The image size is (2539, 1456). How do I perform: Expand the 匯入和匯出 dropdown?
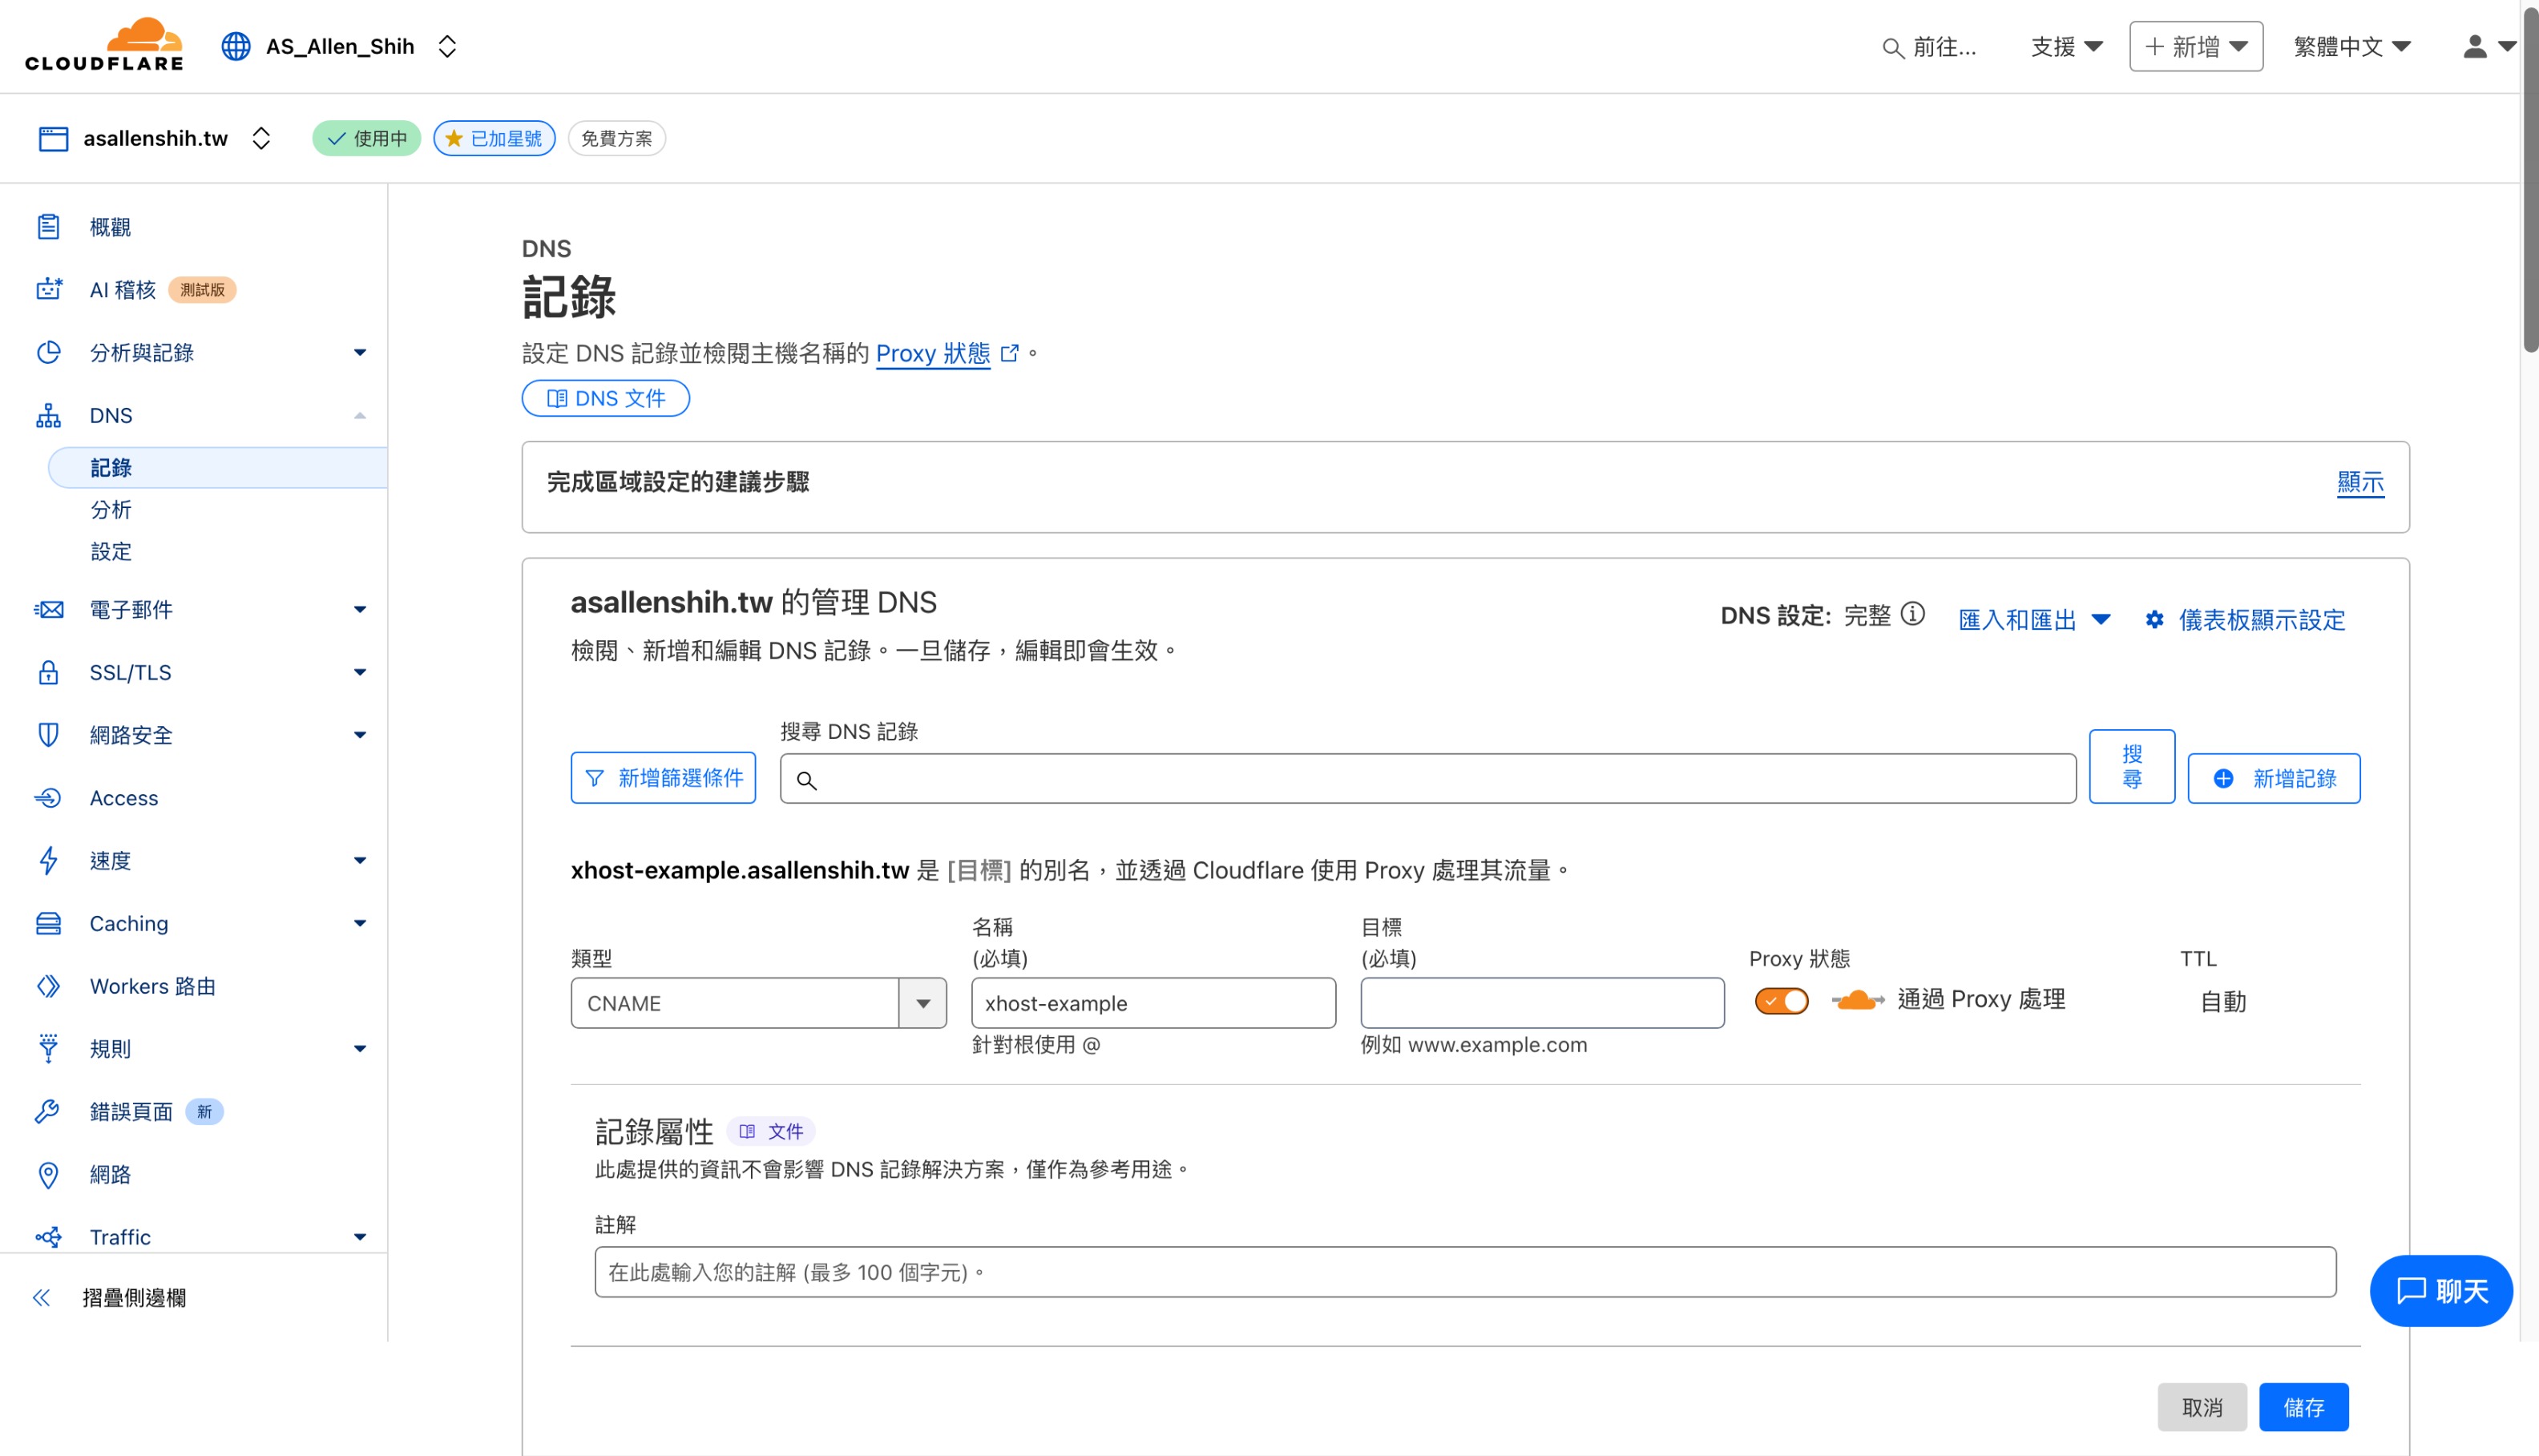tap(2034, 620)
